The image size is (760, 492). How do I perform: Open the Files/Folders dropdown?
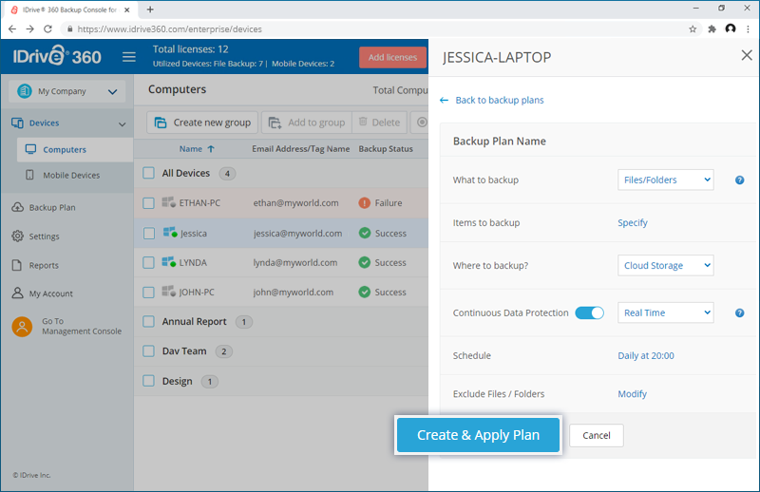point(666,180)
